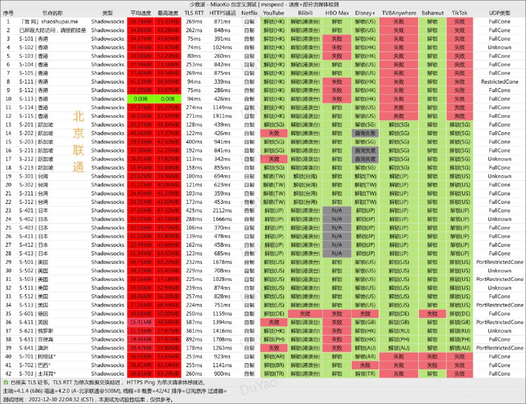Click node name S-702 | 巴西

[35, 365]
